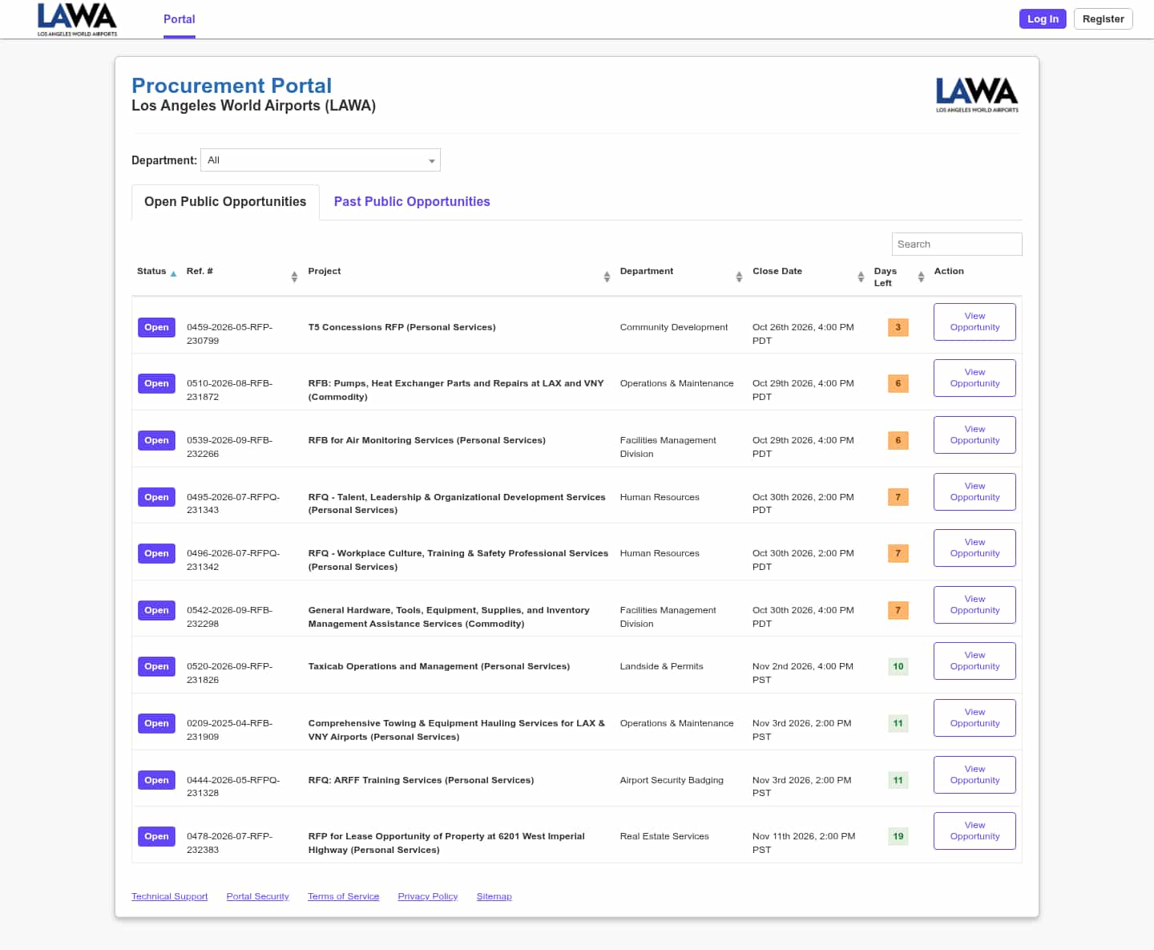This screenshot has width=1154, height=950.
Task: View Opportunity for T5 Concessions RFP
Action: pos(974,321)
